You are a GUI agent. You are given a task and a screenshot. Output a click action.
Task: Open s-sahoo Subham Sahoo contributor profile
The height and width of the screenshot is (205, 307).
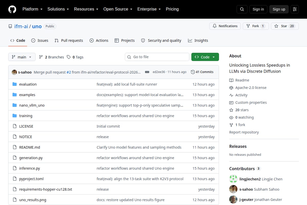(259, 189)
